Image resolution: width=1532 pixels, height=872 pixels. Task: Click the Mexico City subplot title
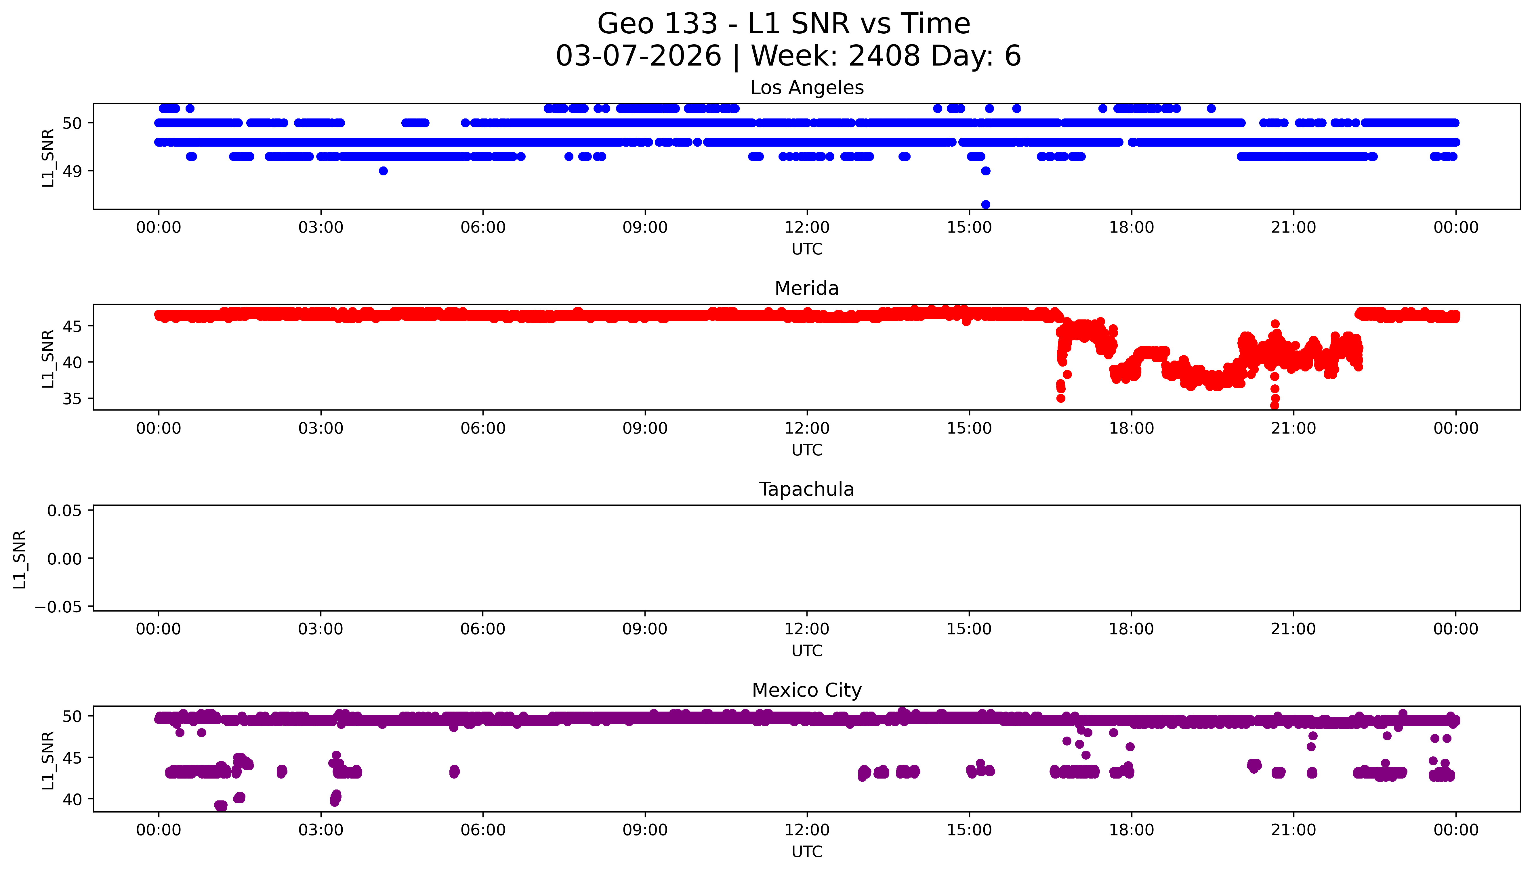pyautogui.click(x=806, y=691)
